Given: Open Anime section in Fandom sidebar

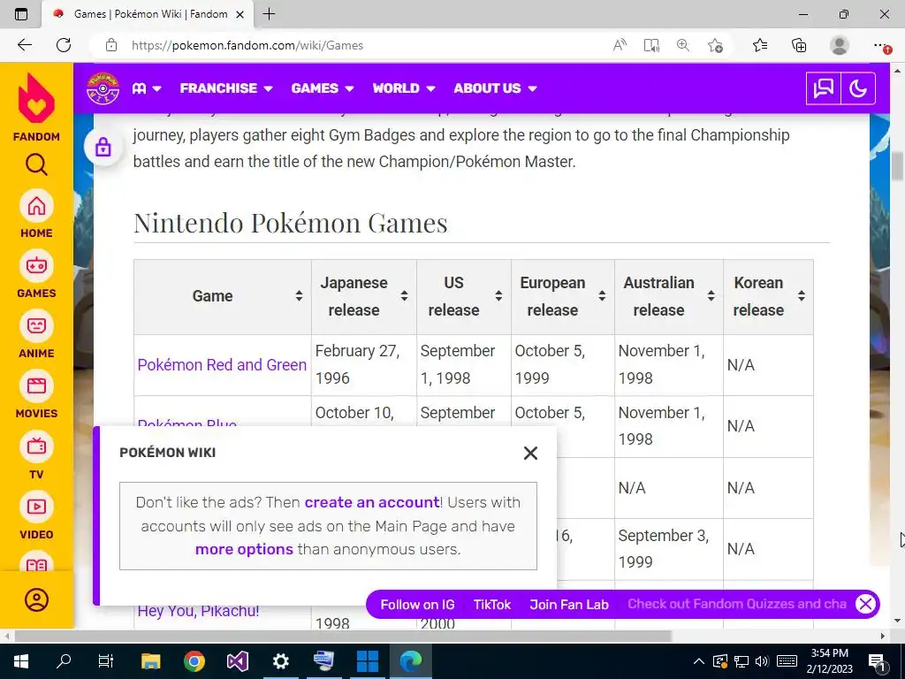Looking at the screenshot, I should point(36,333).
